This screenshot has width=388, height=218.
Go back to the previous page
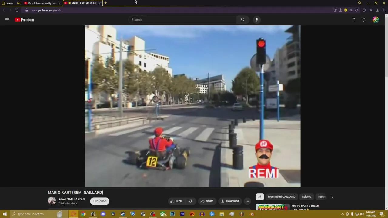pyautogui.click(x=4, y=10)
